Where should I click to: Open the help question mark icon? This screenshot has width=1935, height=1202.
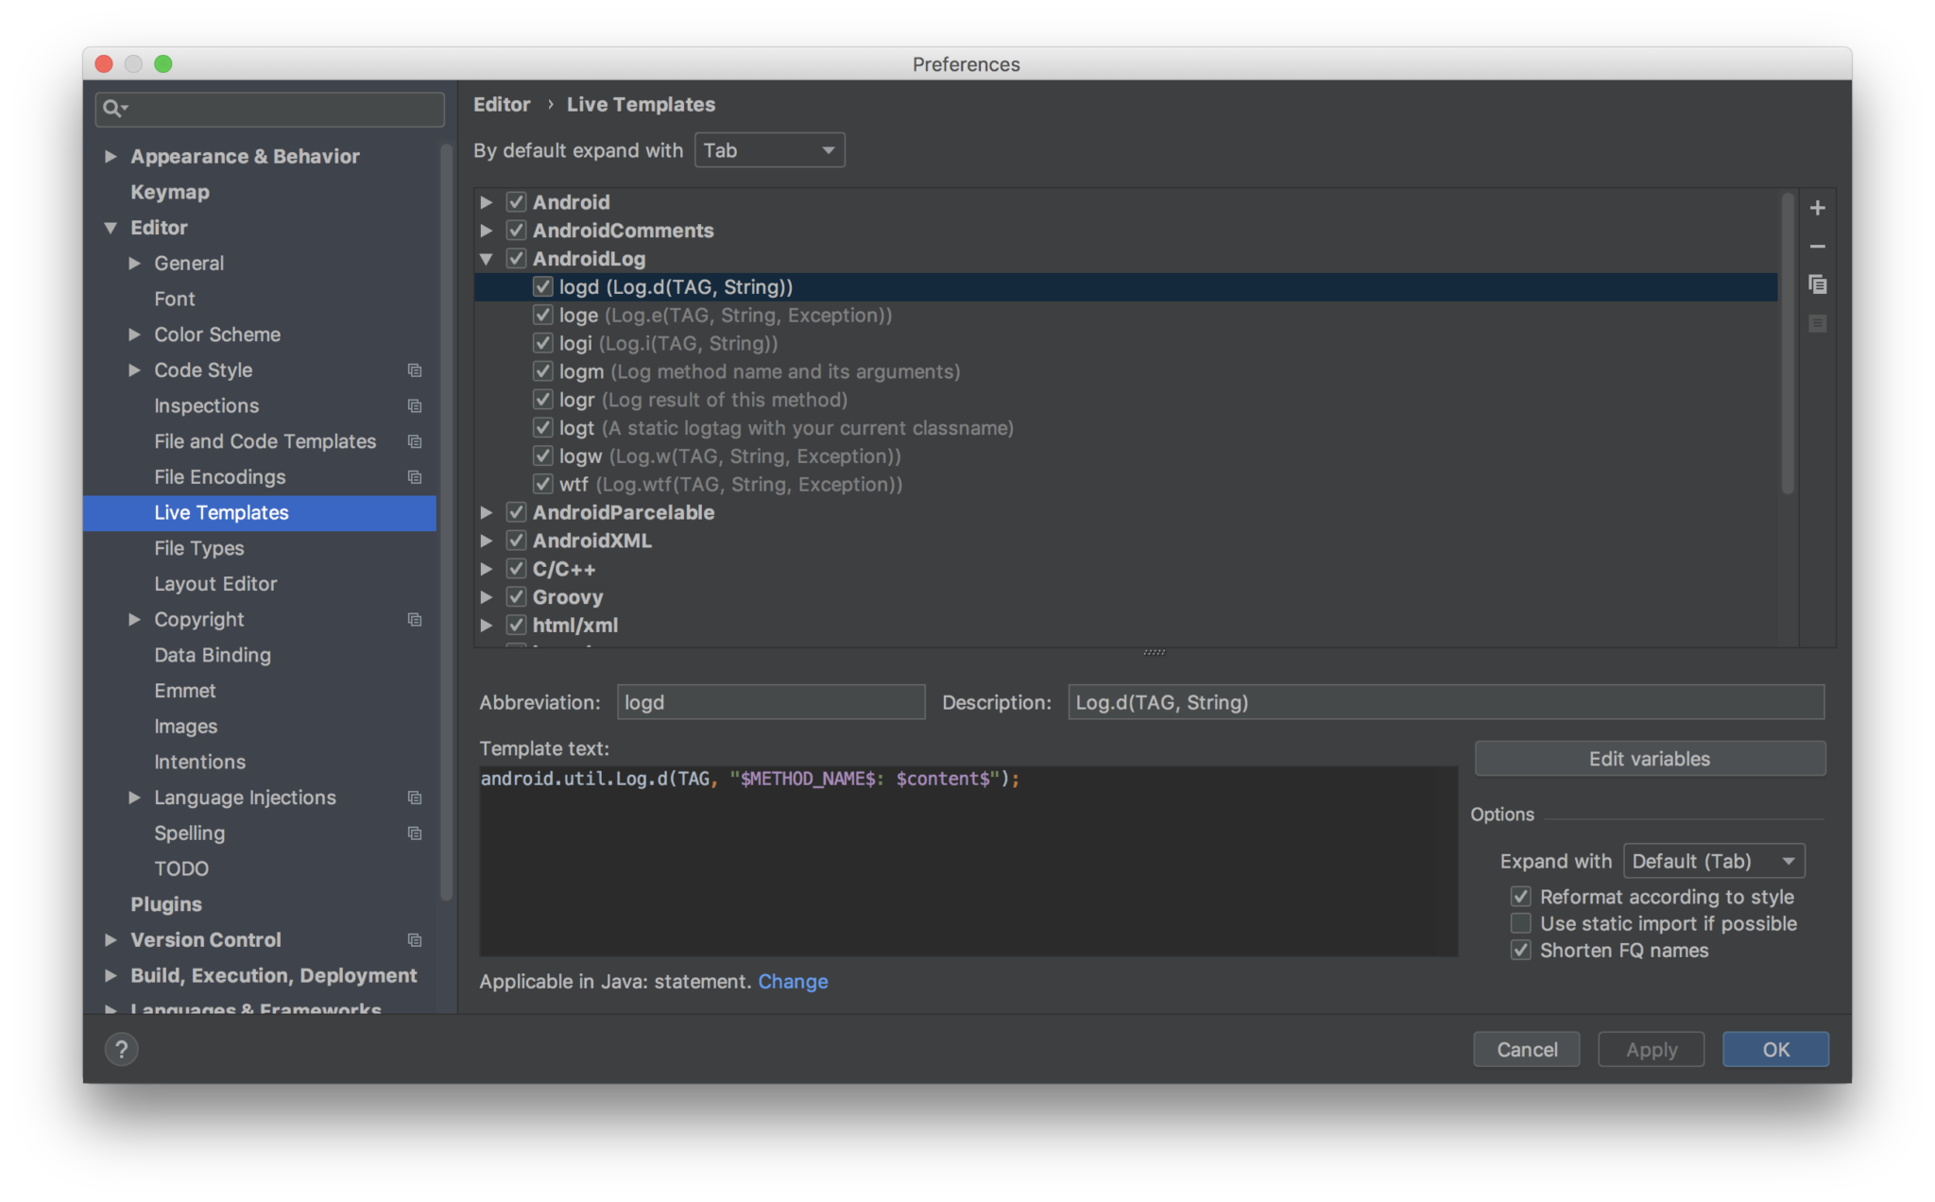(121, 1049)
